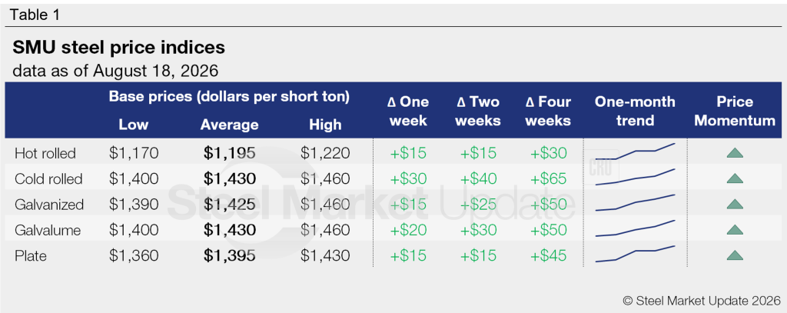This screenshot has width=787, height=313.
Task: Click the Price Momentum column header
Action: click(735, 111)
